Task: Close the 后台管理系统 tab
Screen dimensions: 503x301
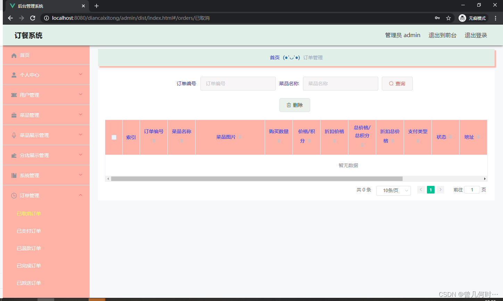Action: (83, 6)
